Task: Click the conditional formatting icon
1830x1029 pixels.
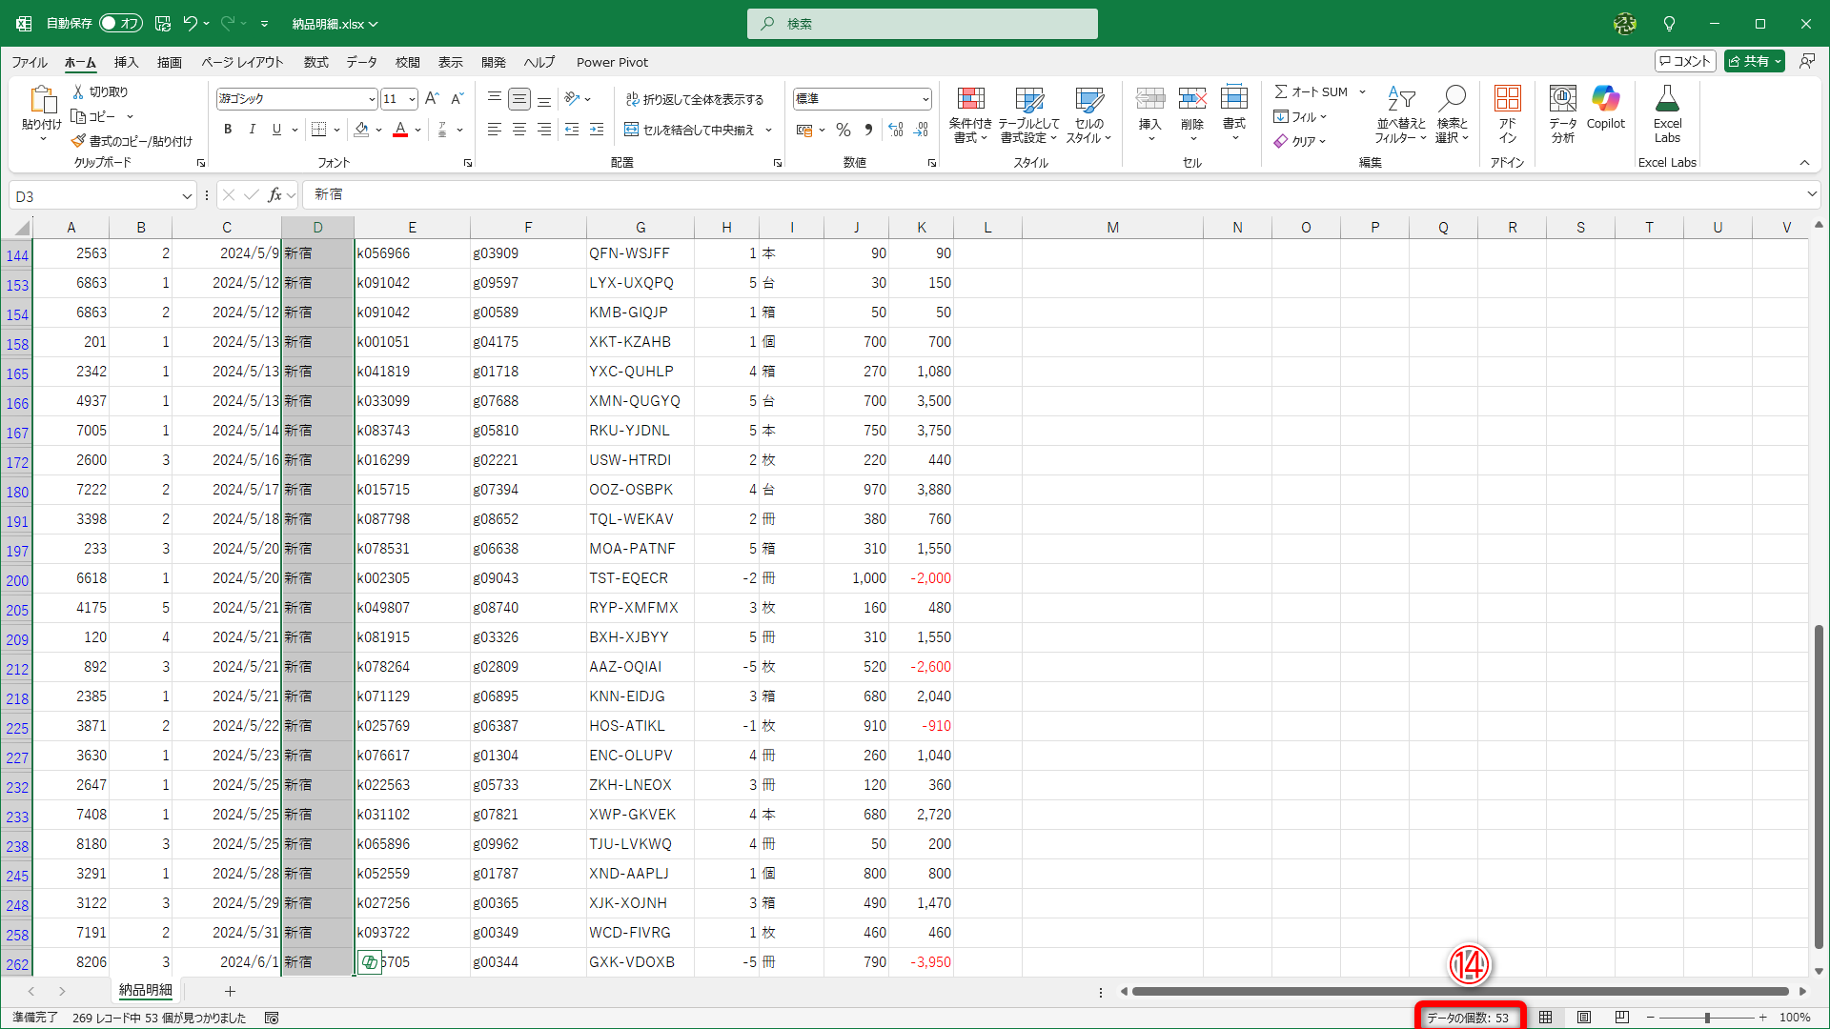Action: coord(970,100)
